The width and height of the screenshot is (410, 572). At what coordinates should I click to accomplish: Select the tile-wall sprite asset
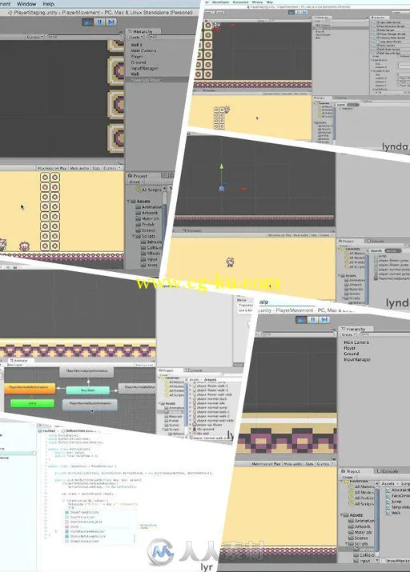click(203, 434)
